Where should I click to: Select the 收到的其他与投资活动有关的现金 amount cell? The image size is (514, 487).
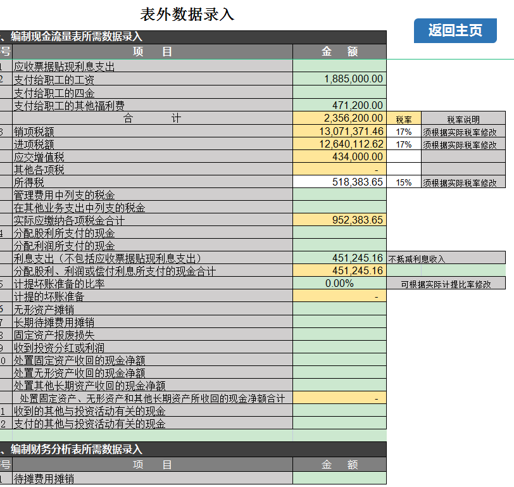pos(339,410)
